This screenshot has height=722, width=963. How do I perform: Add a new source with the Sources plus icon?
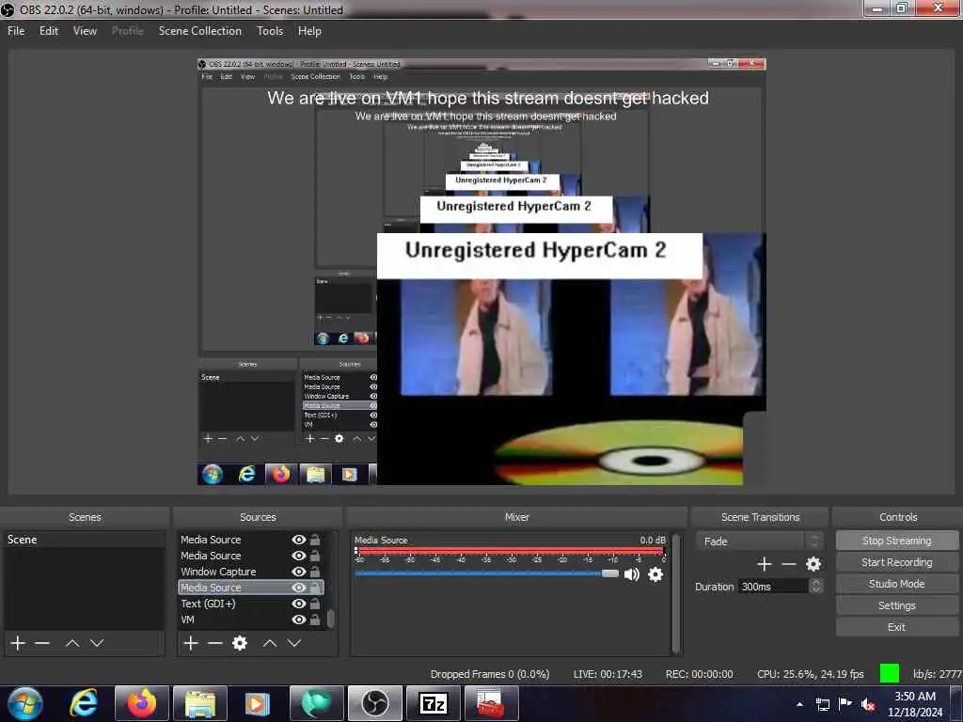[191, 643]
